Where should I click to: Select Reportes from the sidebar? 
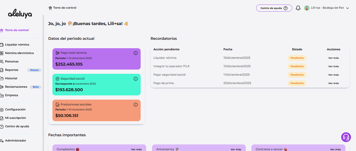click(x=12, y=70)
